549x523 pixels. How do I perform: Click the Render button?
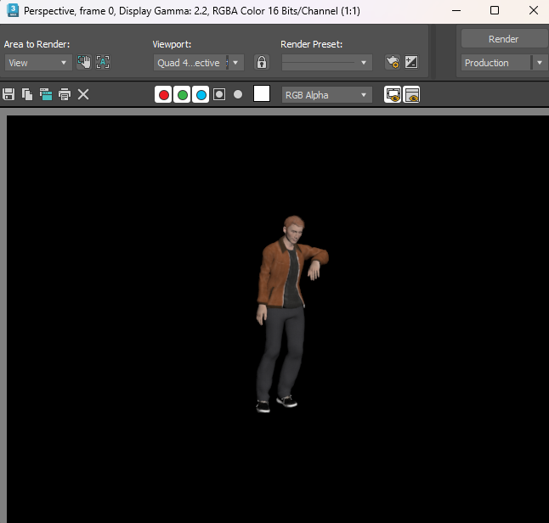coord(503,39)
